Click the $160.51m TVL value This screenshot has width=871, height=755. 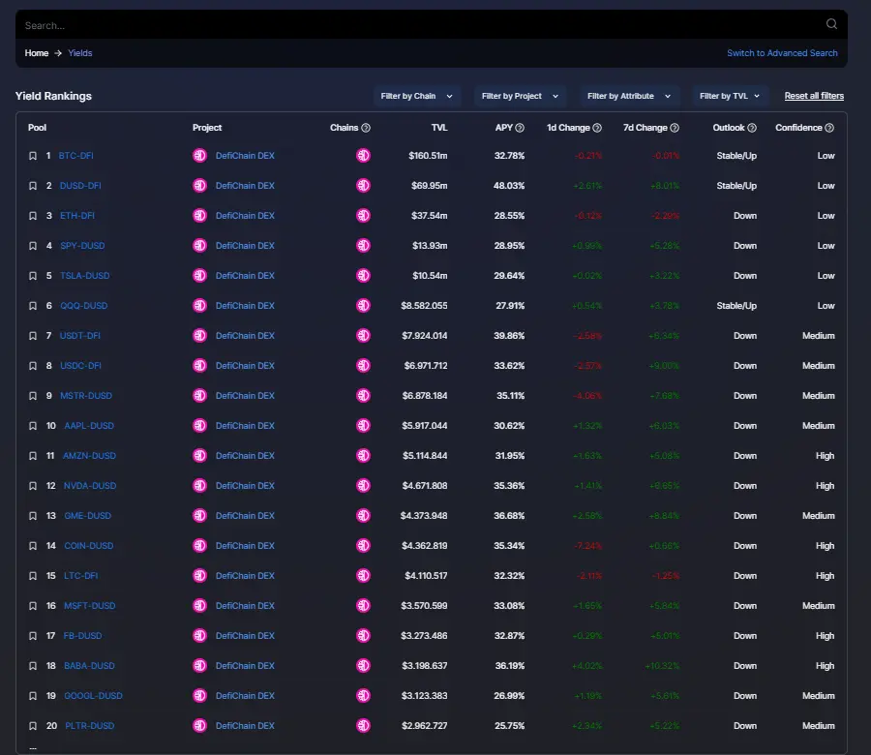pos(428,156)
